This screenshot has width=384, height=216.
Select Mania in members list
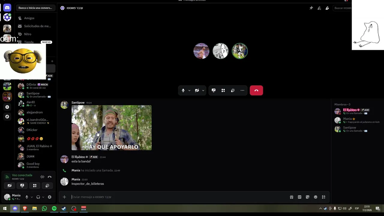(x=357, y=120)
